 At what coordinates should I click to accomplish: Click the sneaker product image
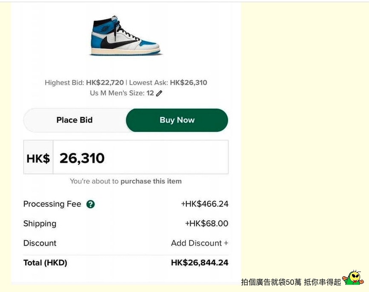point(126,36)
